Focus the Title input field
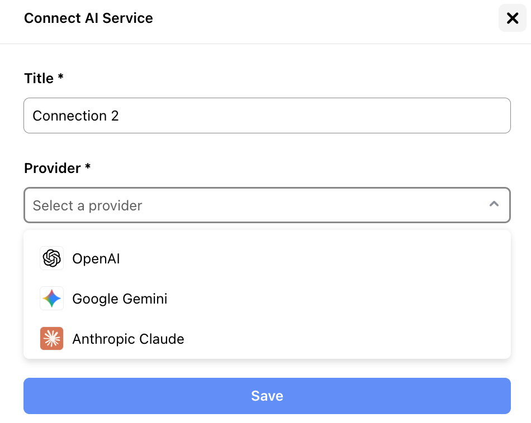 tap(267, 116)
